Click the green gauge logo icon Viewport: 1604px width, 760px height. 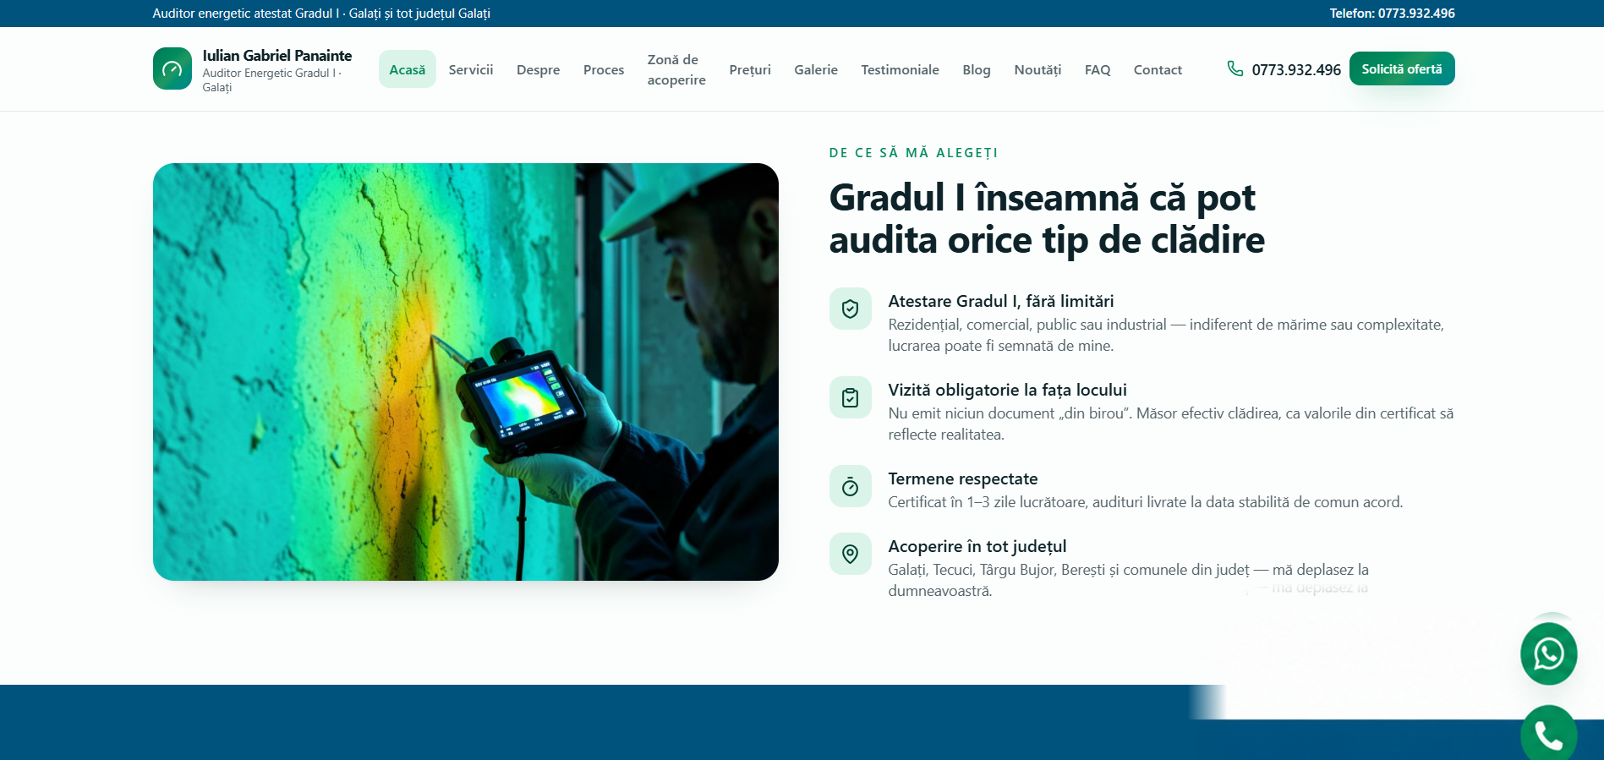coord(172,68)
